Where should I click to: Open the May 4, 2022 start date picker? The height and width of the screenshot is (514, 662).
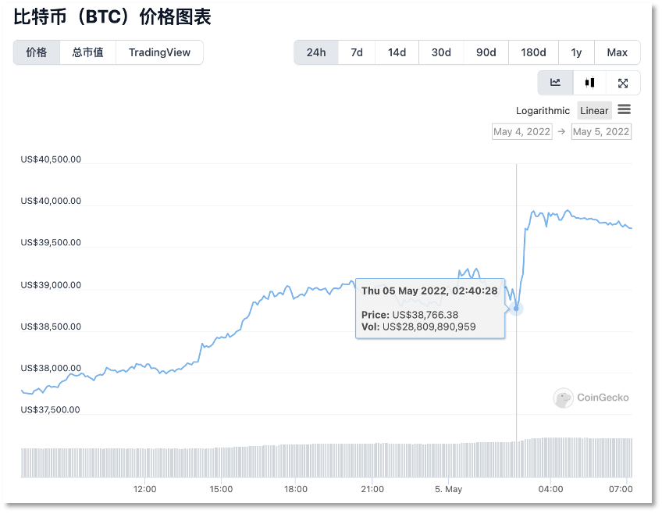521,132
